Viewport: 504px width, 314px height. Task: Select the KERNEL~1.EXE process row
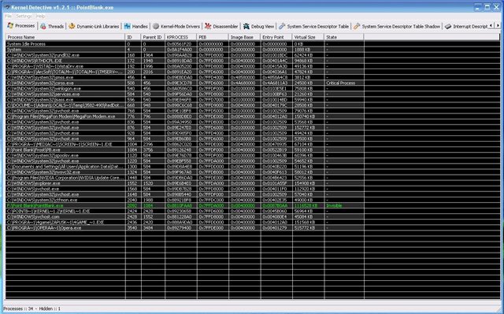click(185, 211)
